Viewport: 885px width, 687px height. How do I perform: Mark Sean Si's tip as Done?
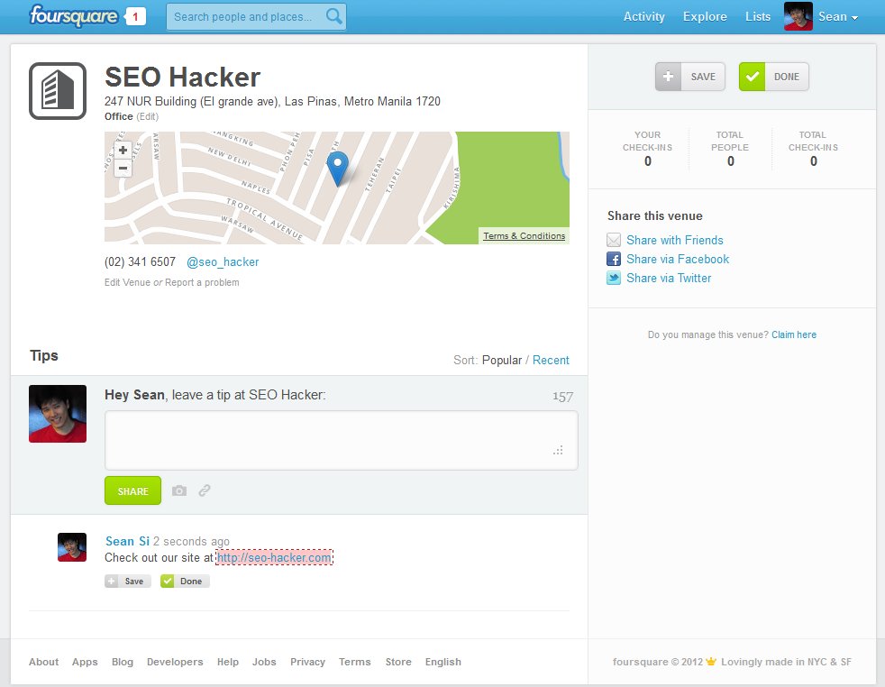[x=184, y=582]
